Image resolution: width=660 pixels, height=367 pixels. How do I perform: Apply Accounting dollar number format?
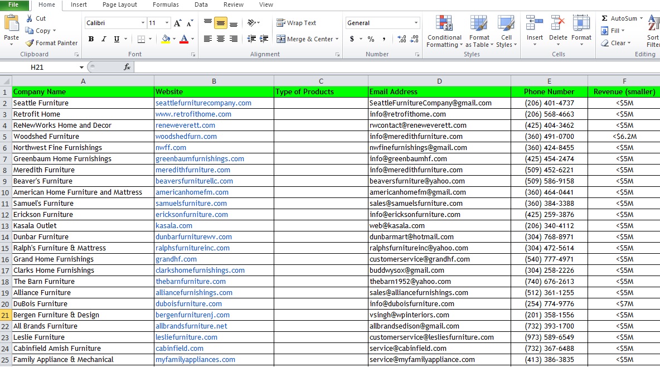click(x=352, y=39)
